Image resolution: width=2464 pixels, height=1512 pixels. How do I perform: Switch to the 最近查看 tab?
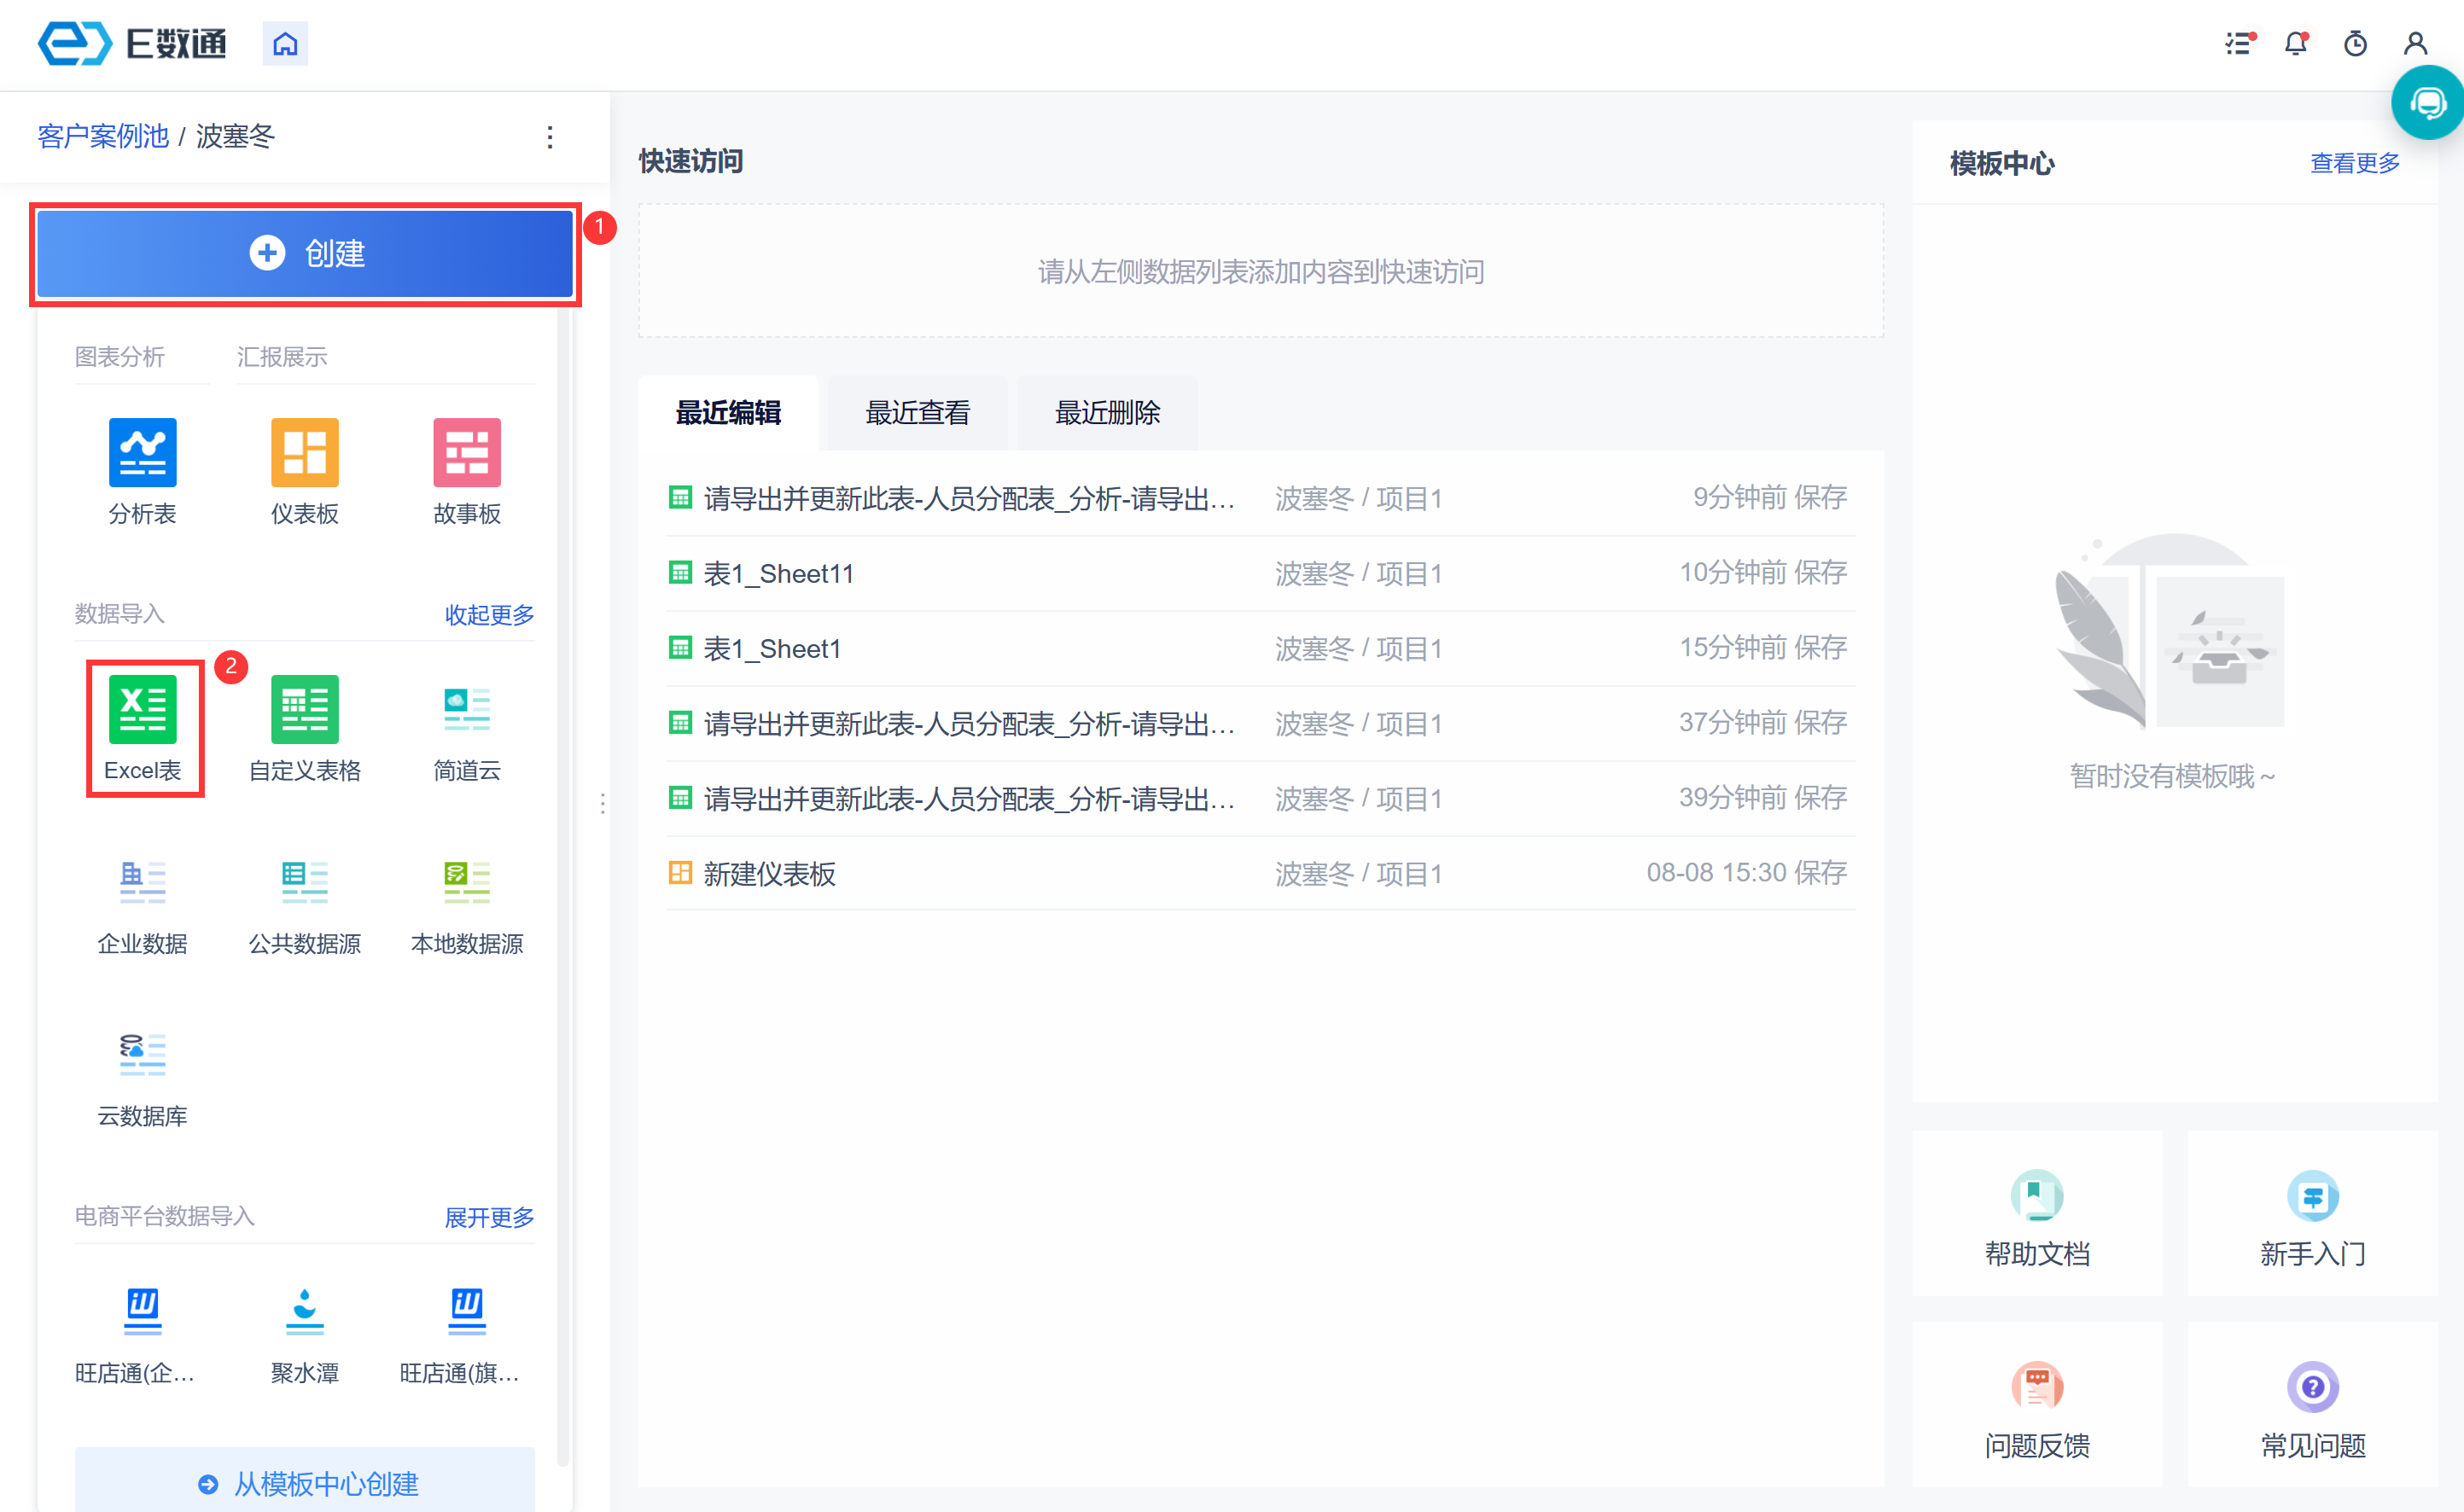coord(917,413)
